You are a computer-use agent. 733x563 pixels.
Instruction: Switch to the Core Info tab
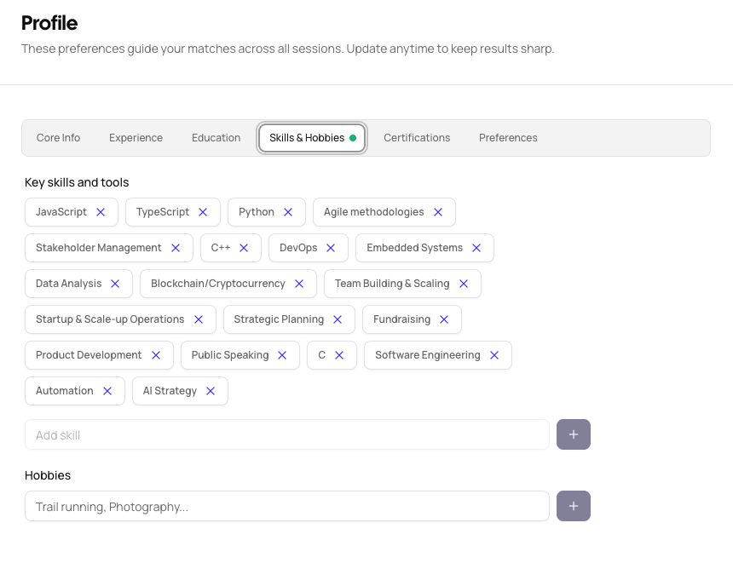59,138
